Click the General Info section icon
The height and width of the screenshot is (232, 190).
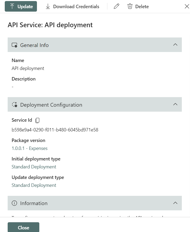pyautogui.click(x=15, y=45)
